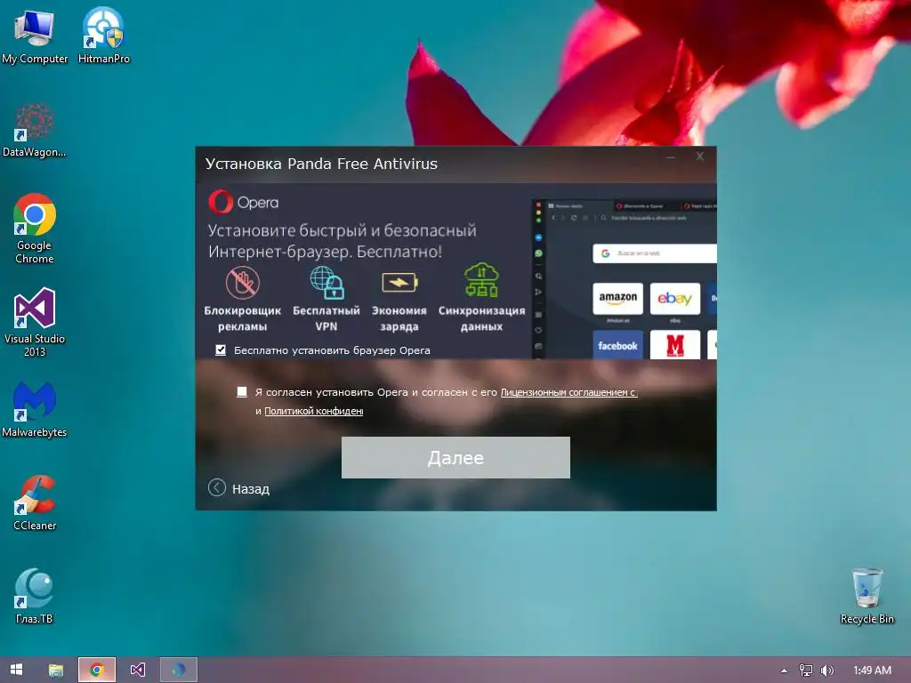Screen dimensions: 911x683
Task: Open the Recycle Bin
Action: coord(867,597)
